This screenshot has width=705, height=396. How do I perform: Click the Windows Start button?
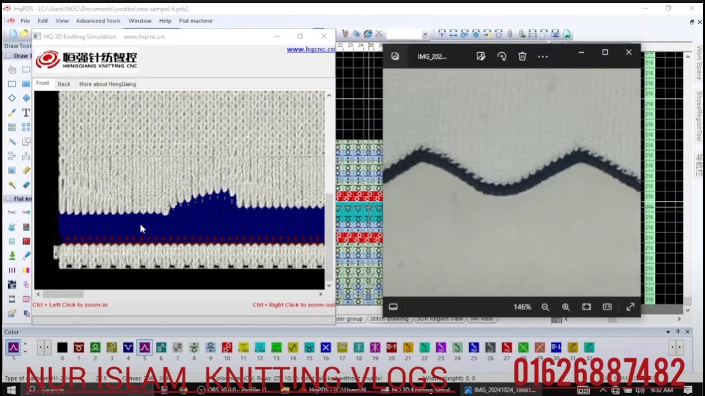(10, 390)
